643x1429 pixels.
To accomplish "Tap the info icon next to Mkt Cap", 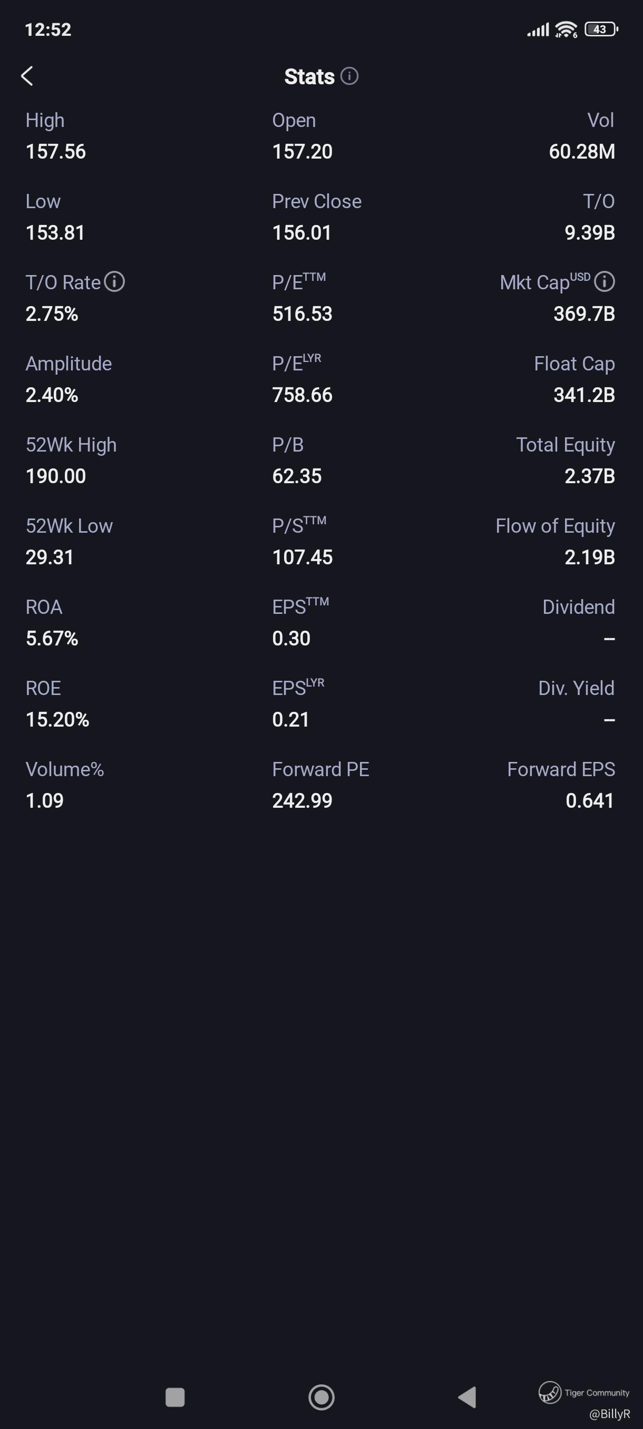I will tap(604, 282).
